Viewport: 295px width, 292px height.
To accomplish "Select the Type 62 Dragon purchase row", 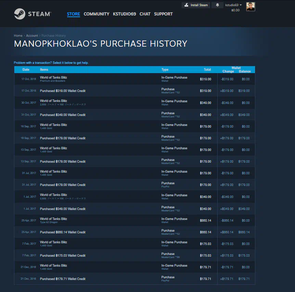I will click(134, 220).
